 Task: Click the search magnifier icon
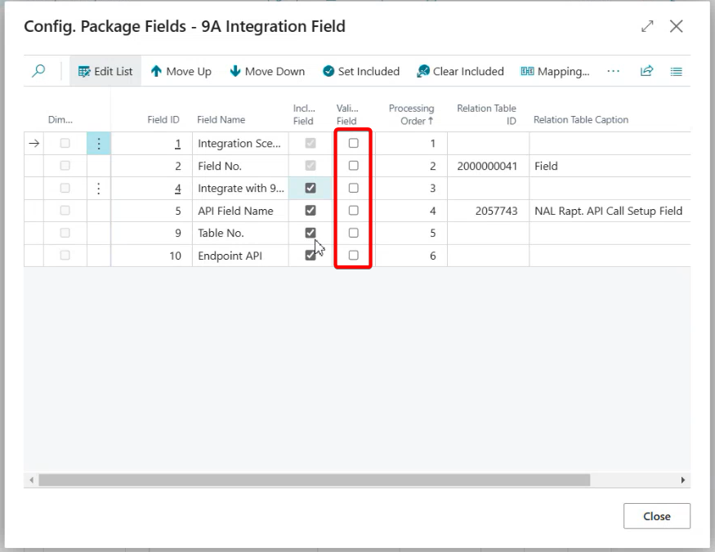[x=38, y=71]
